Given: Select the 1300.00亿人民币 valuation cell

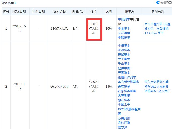Looking at the screenshot, I should pos(94,29).
